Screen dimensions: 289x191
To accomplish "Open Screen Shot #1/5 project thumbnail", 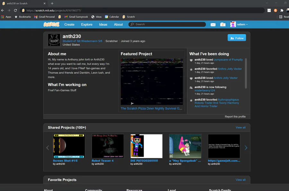I will click(69, 146).
